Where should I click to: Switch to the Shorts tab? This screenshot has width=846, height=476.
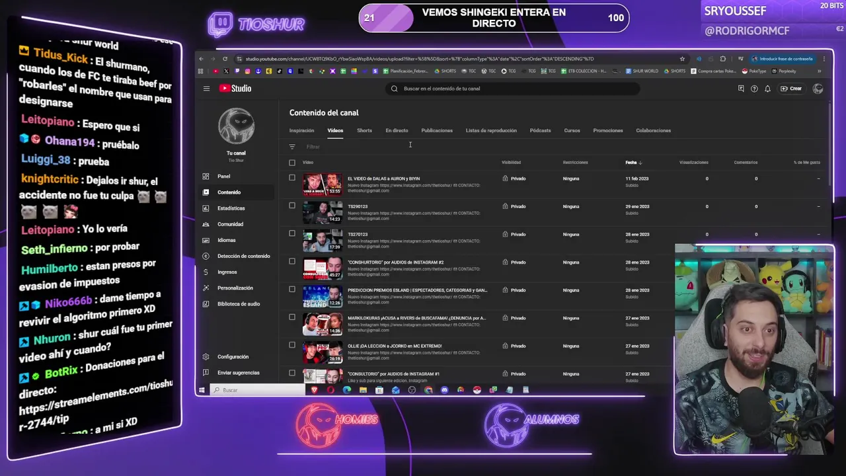364,131
